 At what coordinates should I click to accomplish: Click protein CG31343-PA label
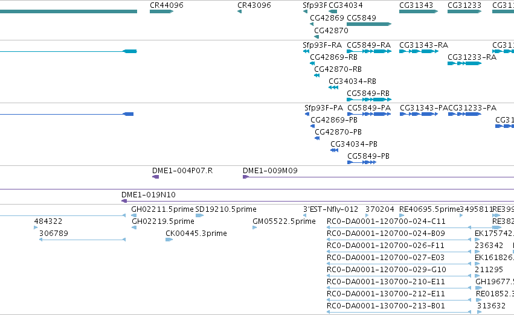click(424, 108)
